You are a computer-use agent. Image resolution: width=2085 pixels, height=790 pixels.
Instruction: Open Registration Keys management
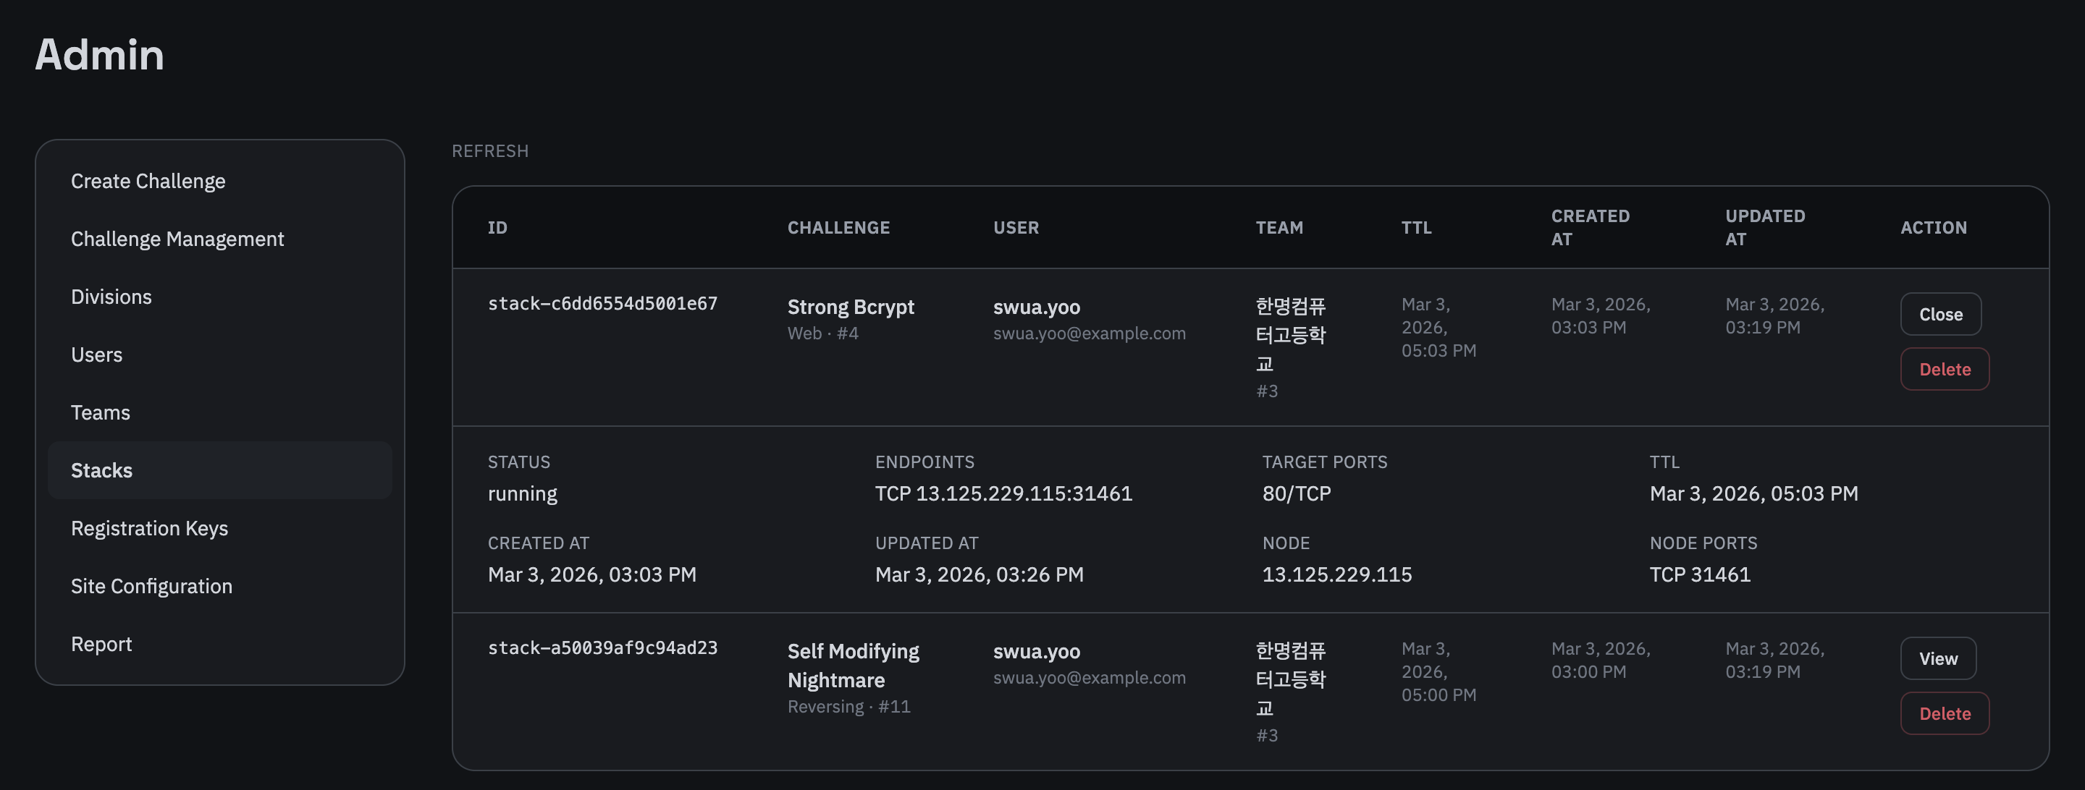point(149,527)
